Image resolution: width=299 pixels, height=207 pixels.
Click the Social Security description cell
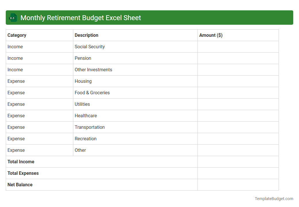(x=90, y=47)
